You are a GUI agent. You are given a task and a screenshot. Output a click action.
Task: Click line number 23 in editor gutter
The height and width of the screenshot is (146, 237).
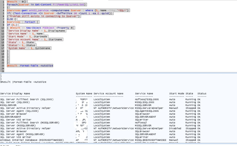[3, 66]
